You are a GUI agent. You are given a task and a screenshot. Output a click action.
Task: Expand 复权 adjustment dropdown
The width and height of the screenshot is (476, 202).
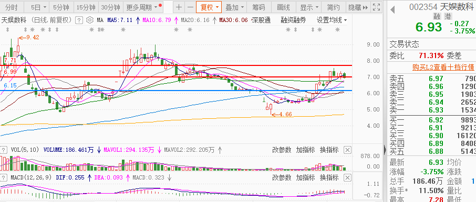(209, 7)
